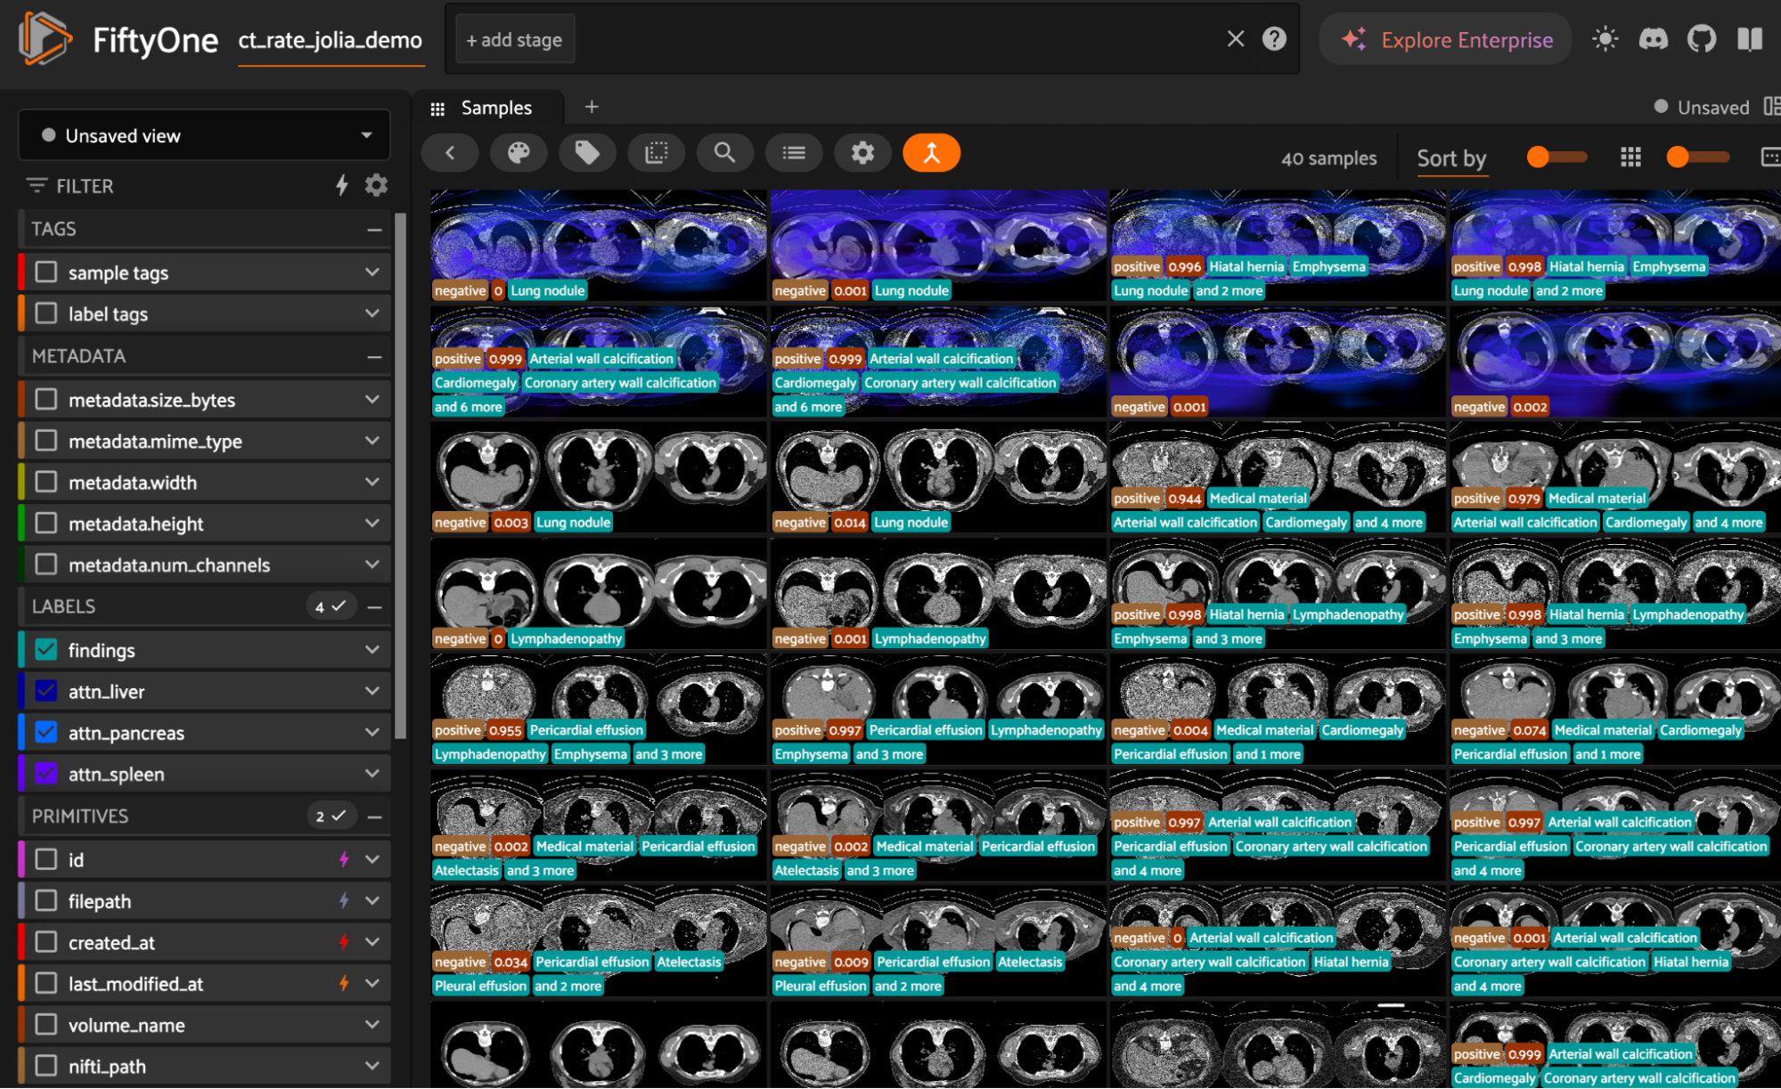This screenshot has width=1781, height=1089.
Task: Enable the label tags checkbox
Action: pyautogui.click(x=46, y=313)
